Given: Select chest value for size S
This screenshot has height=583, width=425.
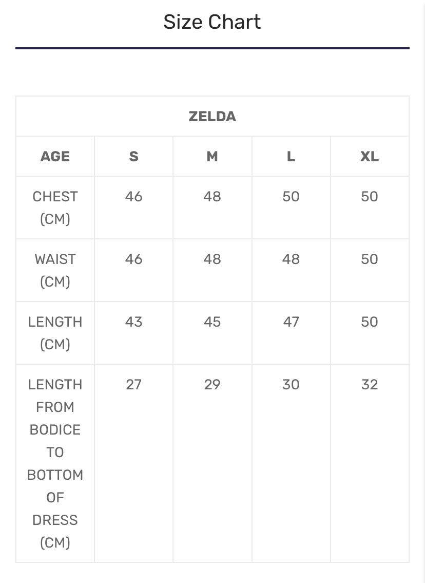Looking at the screenshot, I should [133, 197].
